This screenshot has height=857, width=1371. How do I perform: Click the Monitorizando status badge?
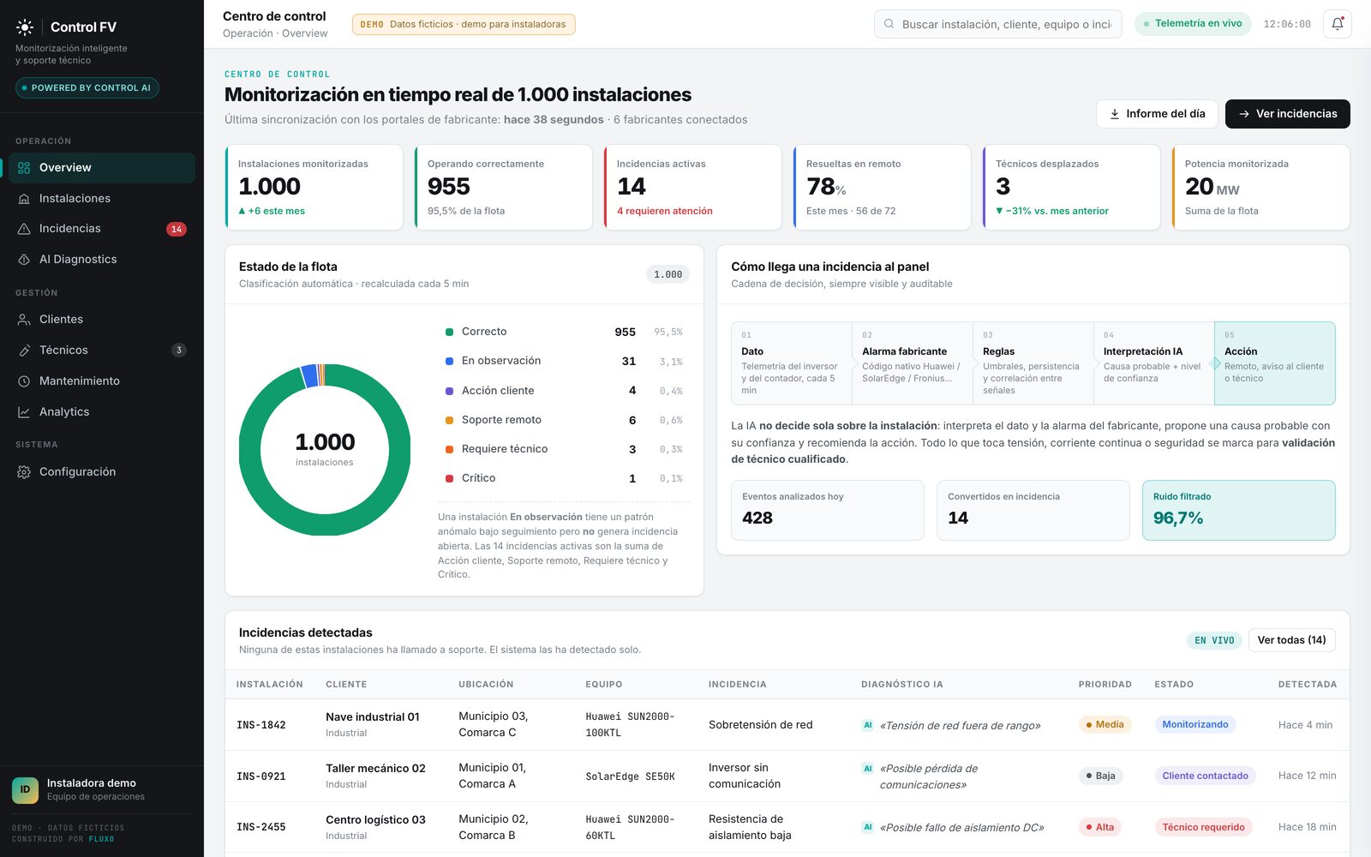(1195, 724)
